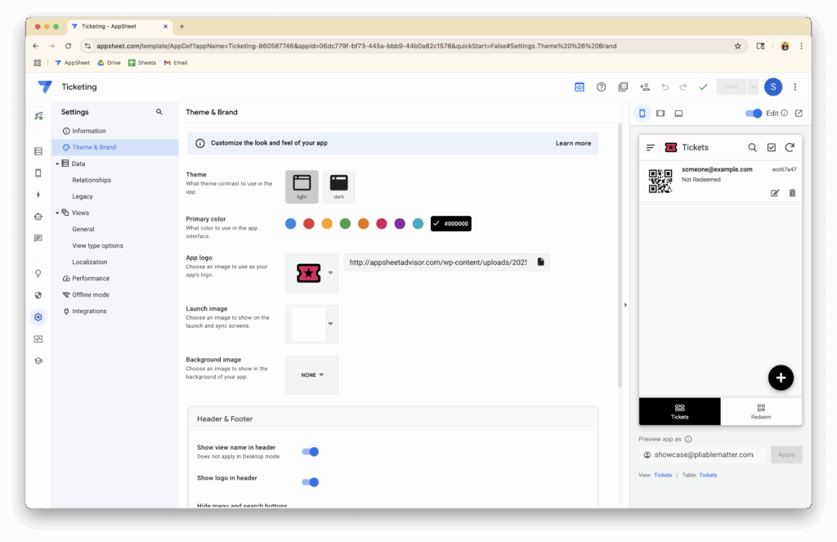Viewport: 837px width, 542px height.
Task: Switch to Redeem tab in app preview
Action: pos(761,412)
